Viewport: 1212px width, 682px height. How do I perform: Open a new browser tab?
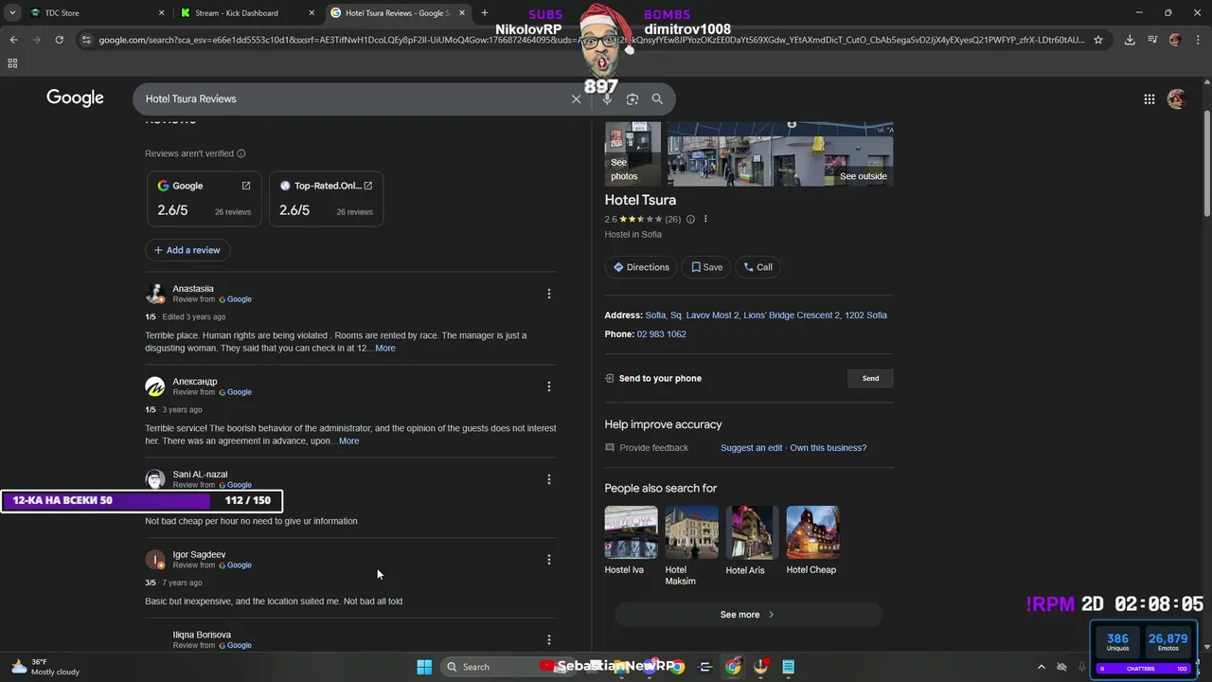(485, 13)
